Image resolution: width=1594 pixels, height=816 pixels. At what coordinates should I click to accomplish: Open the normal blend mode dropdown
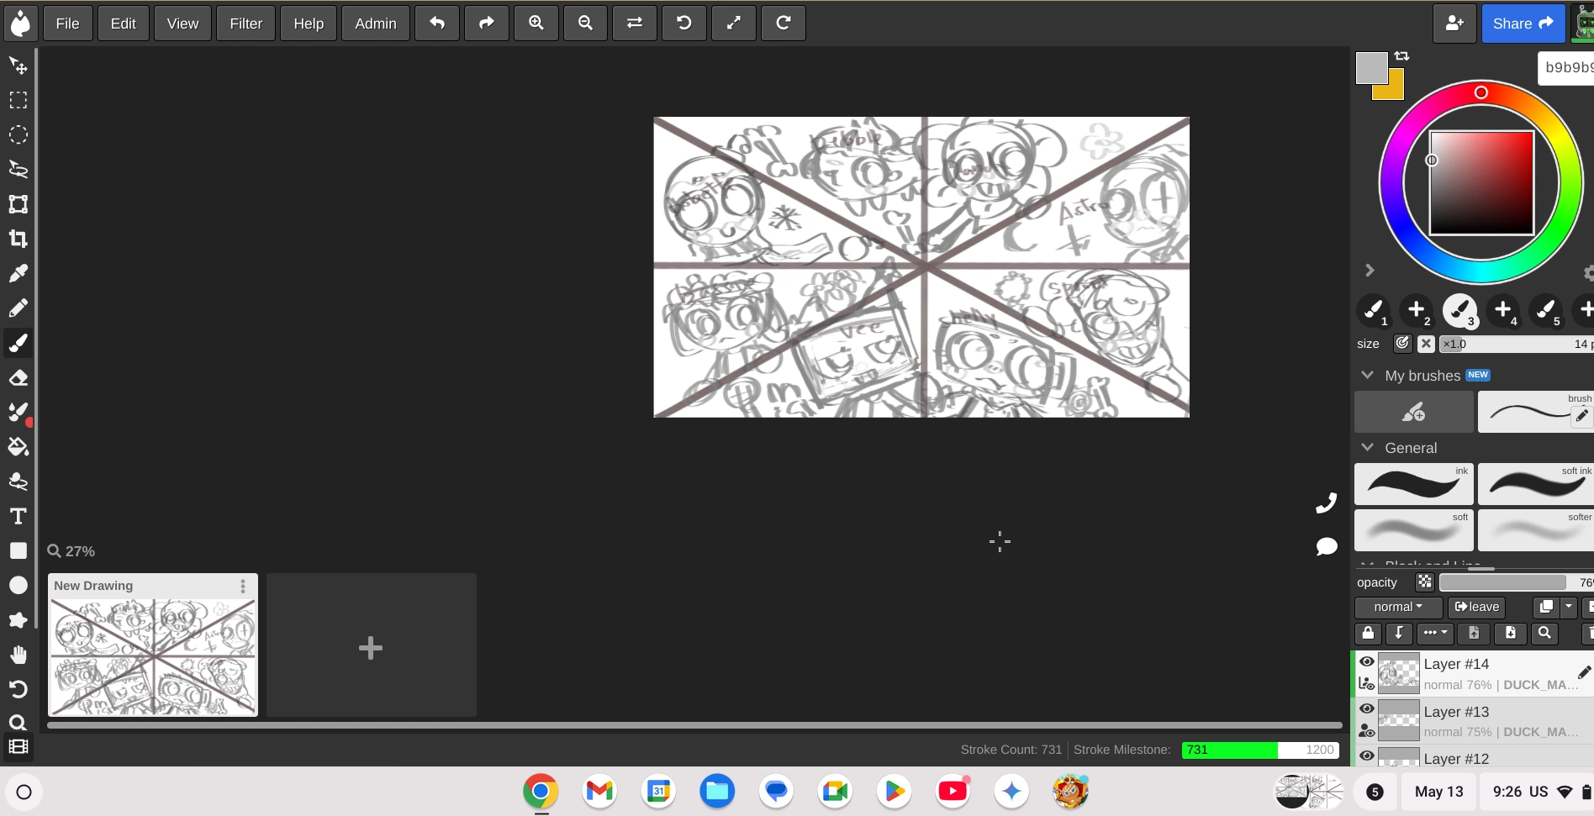[x=1397, y=607]
